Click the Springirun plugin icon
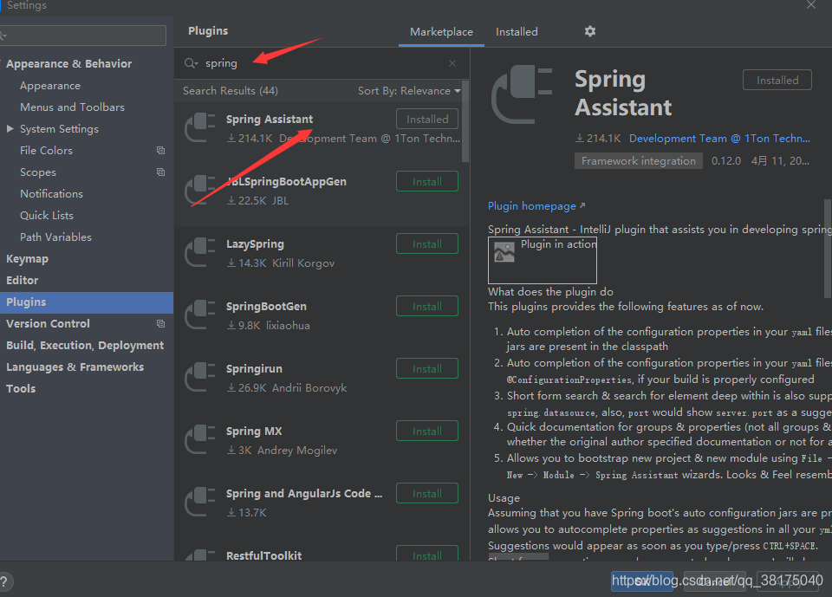This screenshot has width=832, height=597. (x=199, y=377)
